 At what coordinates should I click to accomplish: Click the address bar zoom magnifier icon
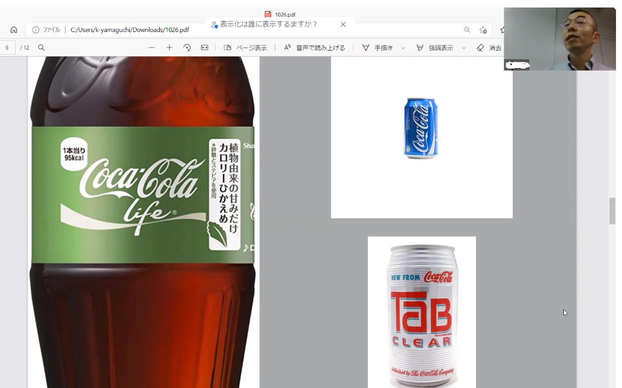[467, 30]
